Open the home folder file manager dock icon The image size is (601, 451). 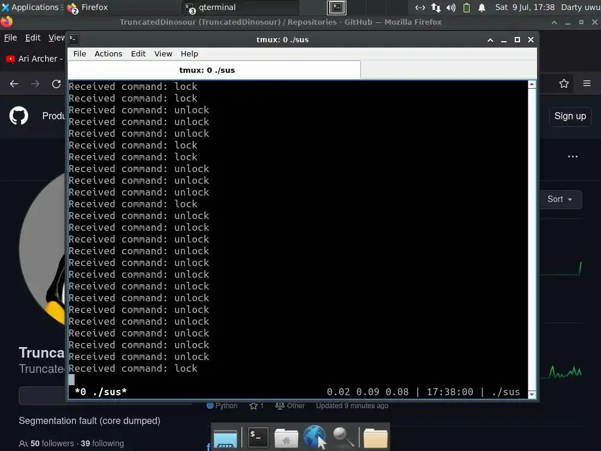point(286,438)
